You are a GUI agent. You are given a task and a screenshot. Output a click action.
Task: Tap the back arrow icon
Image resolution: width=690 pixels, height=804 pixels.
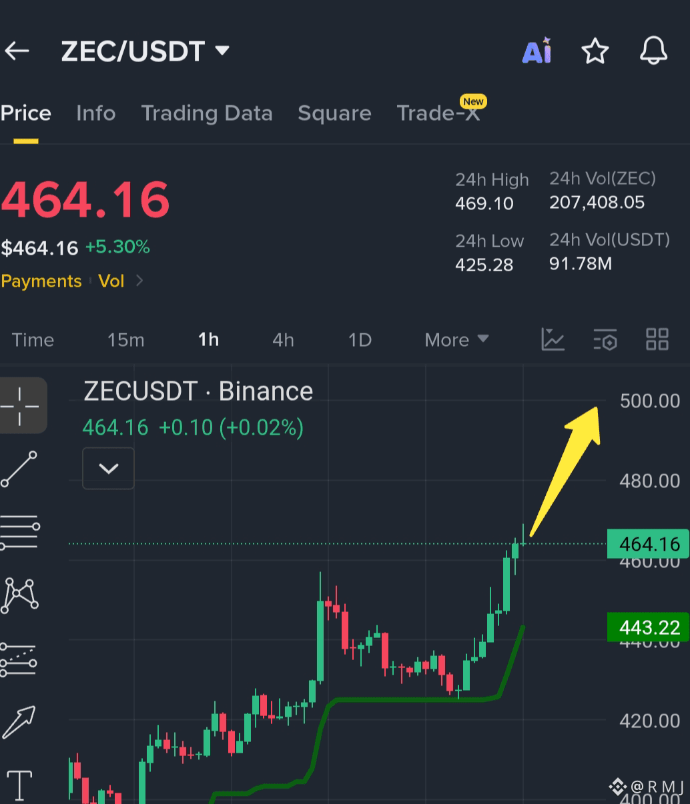click(17, 51)
